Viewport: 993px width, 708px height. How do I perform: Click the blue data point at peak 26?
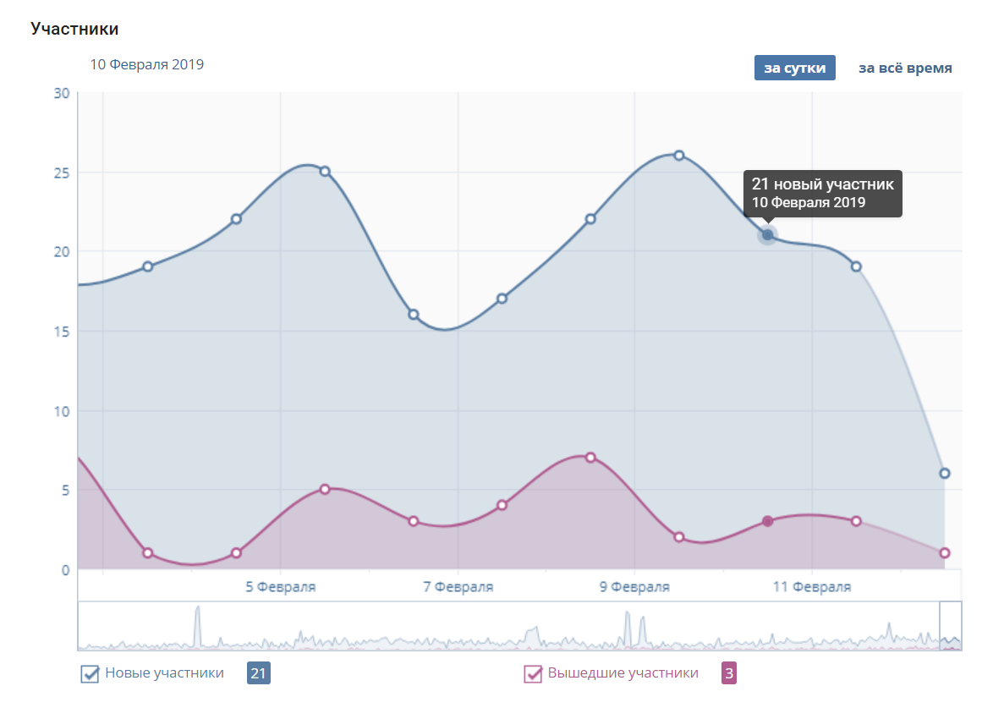tap(678, 156)
